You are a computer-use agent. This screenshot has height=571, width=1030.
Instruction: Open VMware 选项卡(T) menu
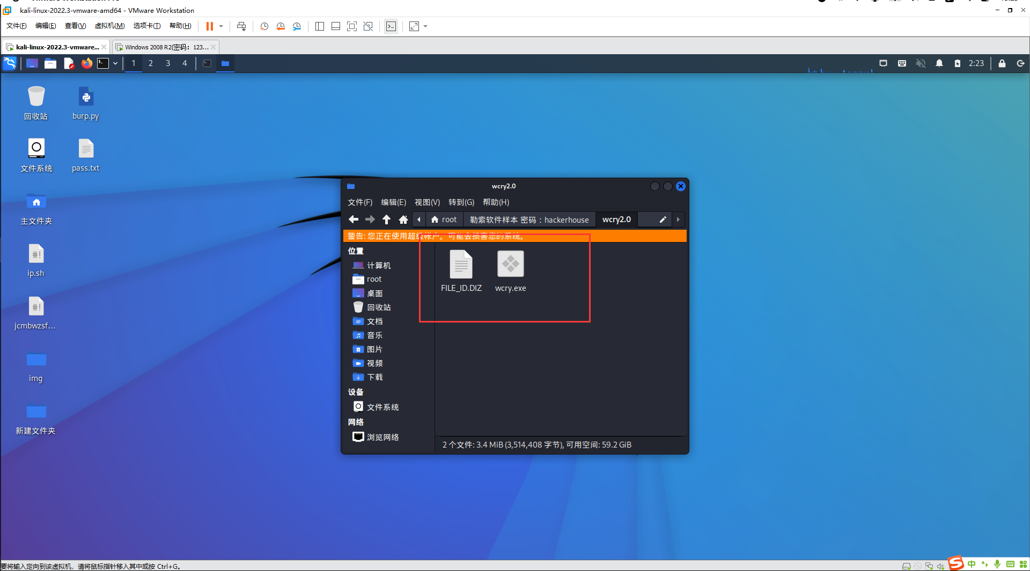pos(147,26)
